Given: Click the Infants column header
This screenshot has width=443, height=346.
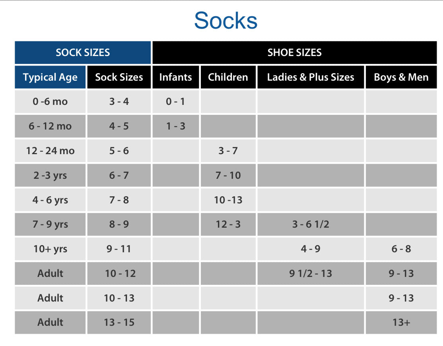Looking at the screenshot, I should [175, 77].
